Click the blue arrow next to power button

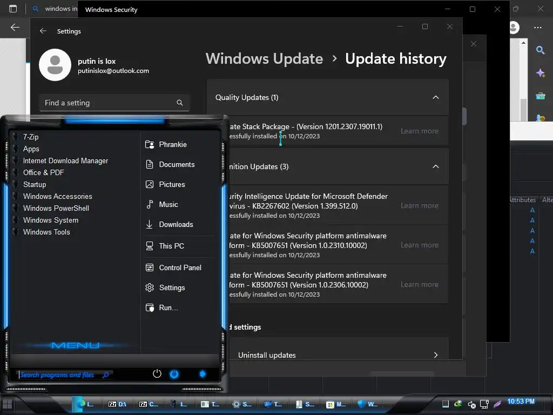203,374
